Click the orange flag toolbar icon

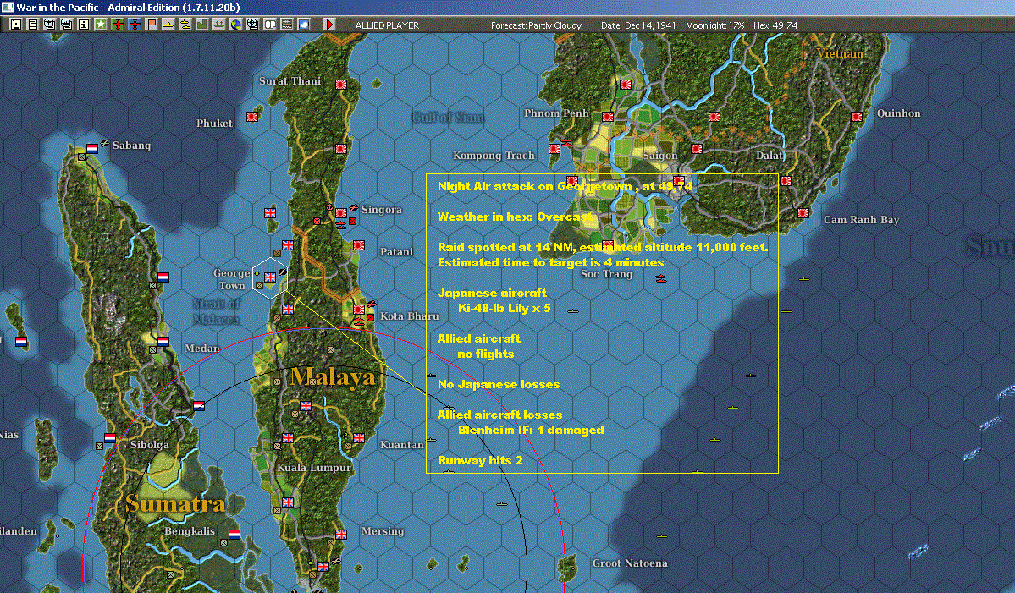pyautogui.click(x=151, y=25)
